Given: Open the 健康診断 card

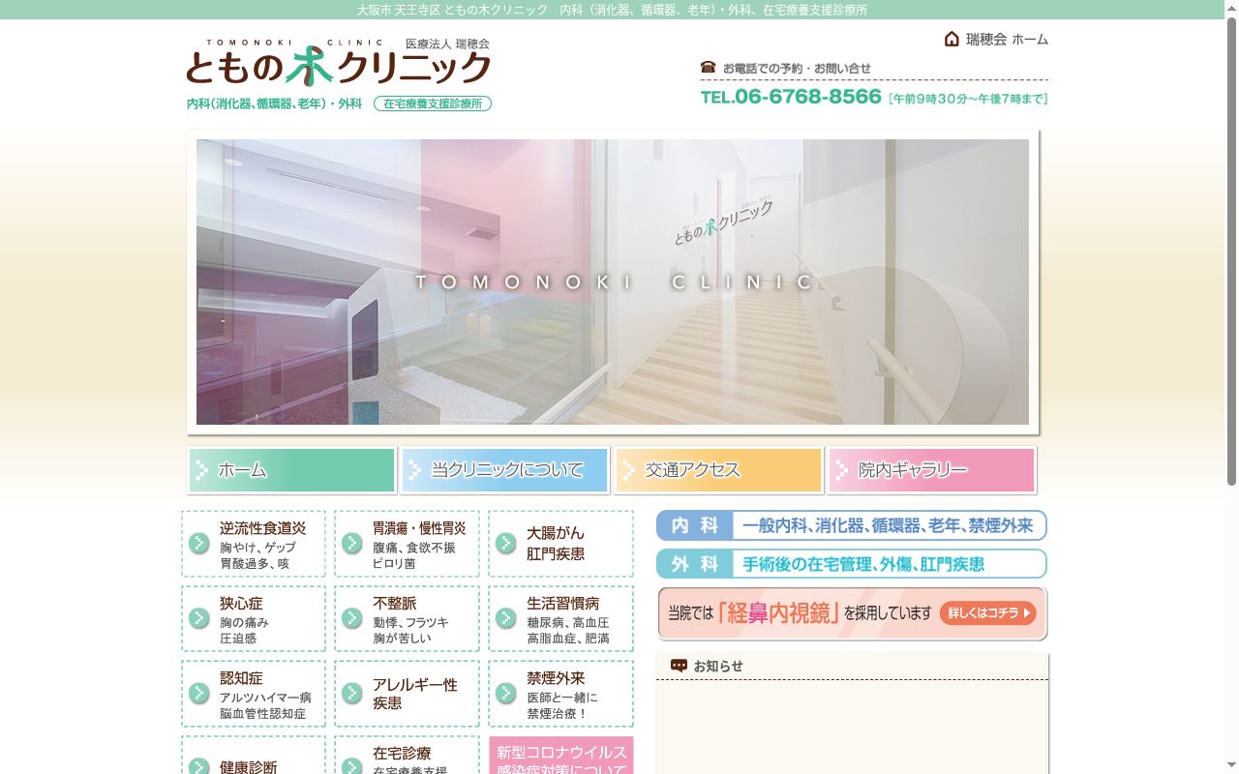Looking at the screenshot, I should [254, 756].
